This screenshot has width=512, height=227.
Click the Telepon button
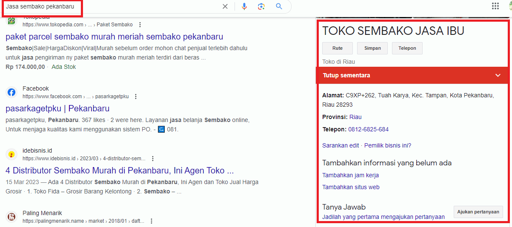pos(407,48)
